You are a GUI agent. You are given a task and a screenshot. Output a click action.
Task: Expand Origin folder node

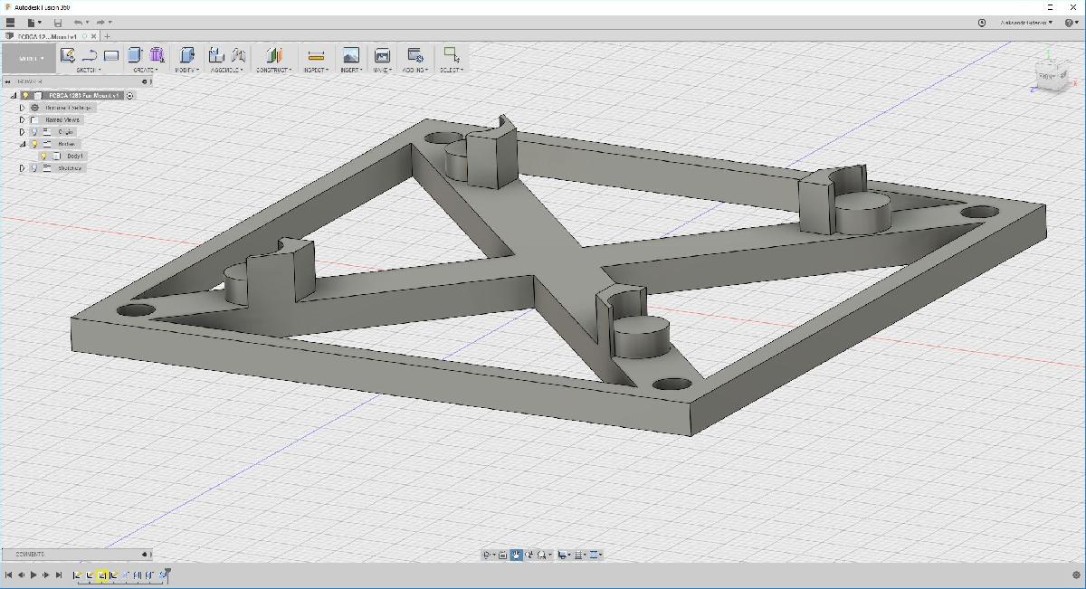tap(23, 131)
